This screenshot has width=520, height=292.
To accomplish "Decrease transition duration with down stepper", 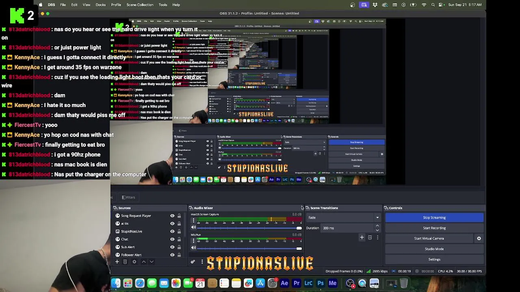I will point(377,230).
